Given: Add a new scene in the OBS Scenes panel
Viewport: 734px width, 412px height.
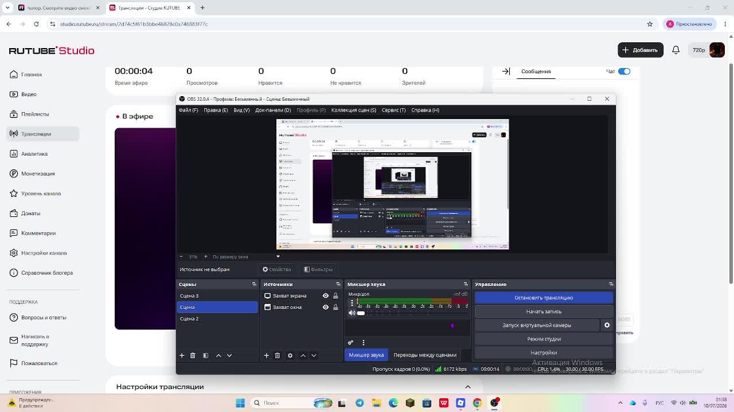Looking at the screenshot, I should (182, 355).
